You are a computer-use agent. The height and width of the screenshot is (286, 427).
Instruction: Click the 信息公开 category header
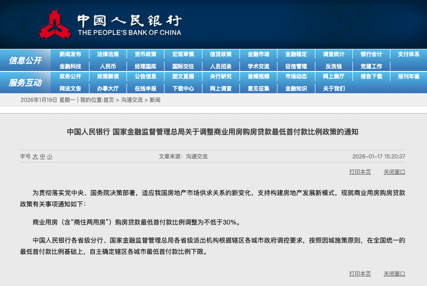(x=25, y=60)
